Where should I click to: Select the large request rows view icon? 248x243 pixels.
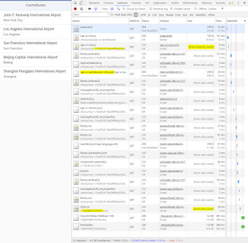[112, 9]
